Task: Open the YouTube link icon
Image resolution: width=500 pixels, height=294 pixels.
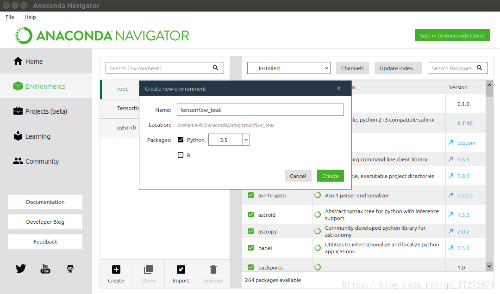Action: 45,269
